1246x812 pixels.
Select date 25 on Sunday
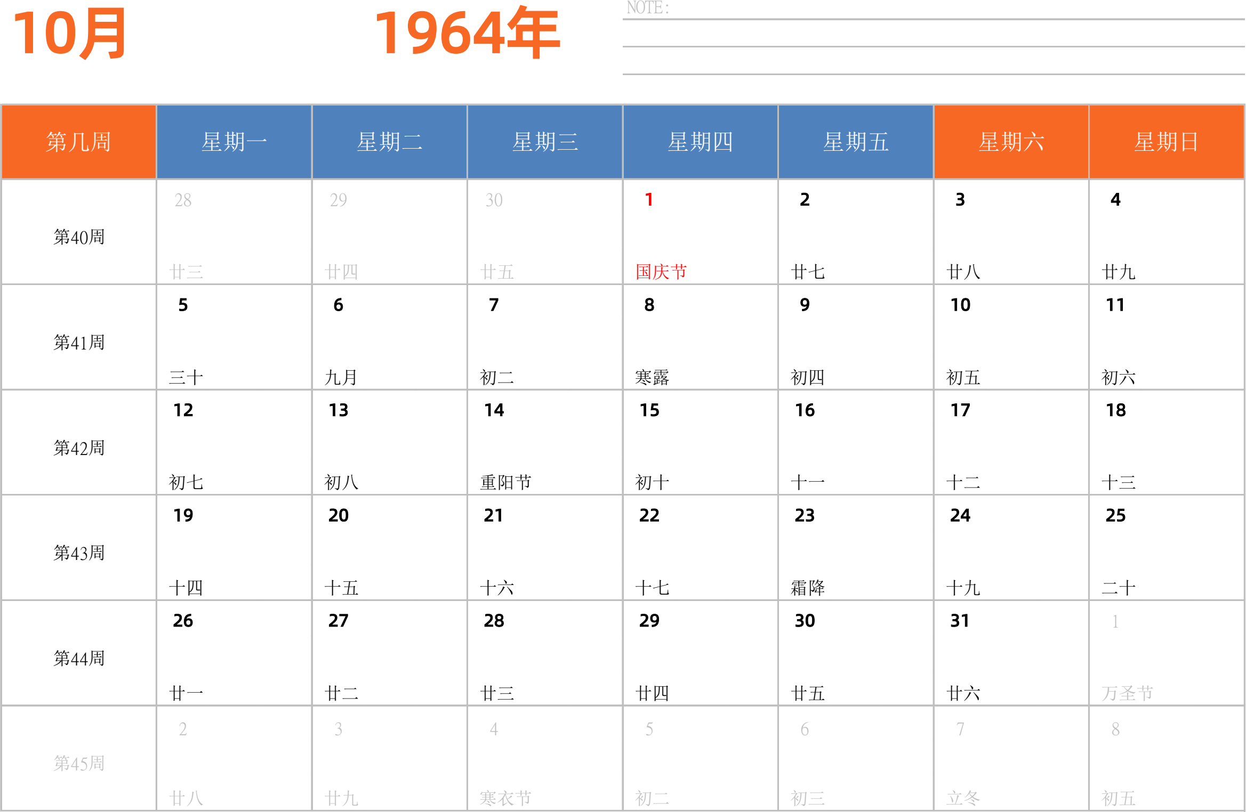1115,515
